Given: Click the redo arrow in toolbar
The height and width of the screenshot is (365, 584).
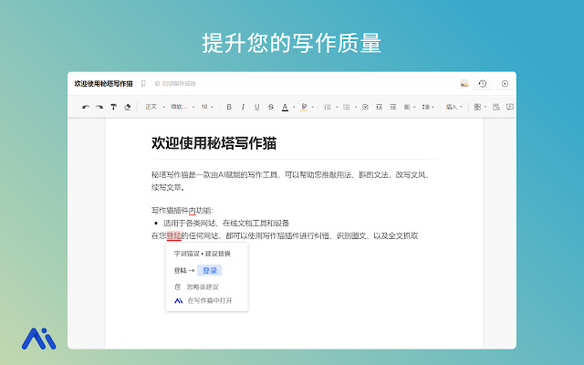Looking at the screenshot, I should [x=99, y=108].
